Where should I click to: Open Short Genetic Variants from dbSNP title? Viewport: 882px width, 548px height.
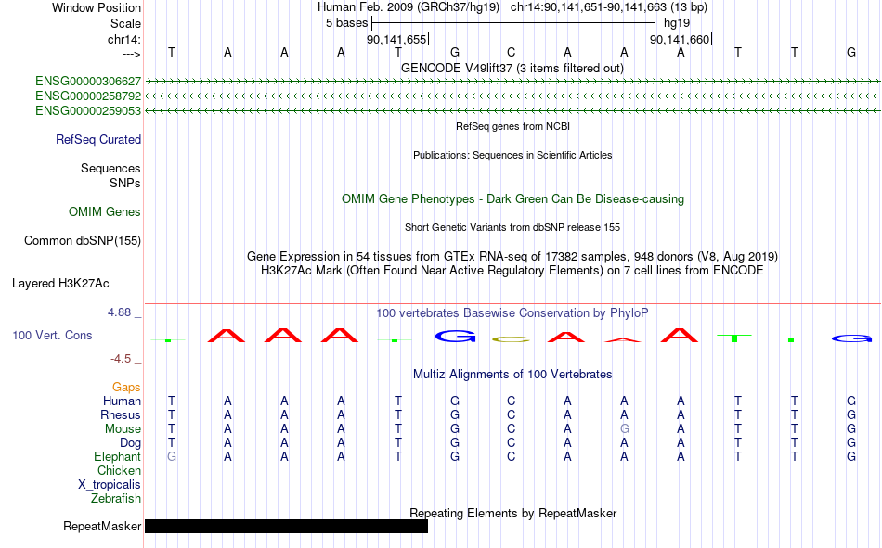512,227
